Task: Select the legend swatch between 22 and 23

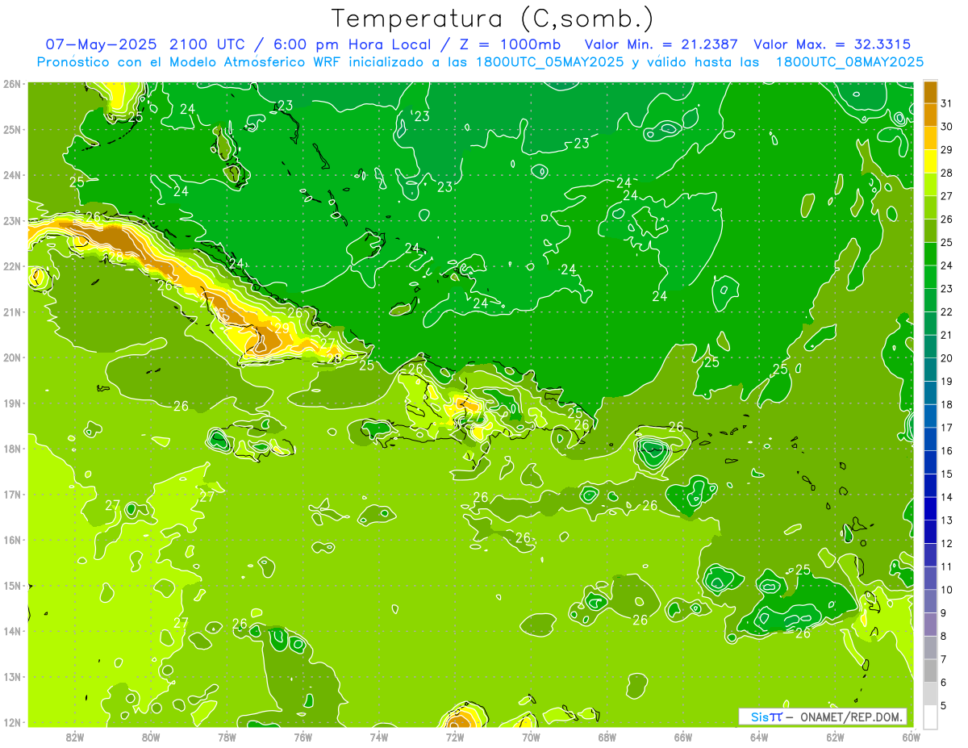Action: point(930,299)
